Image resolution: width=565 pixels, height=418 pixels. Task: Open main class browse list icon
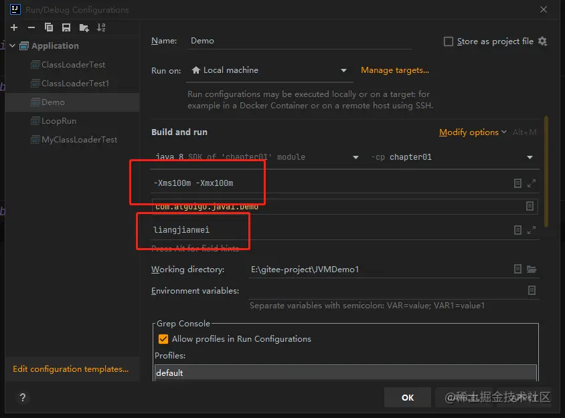point(530,206)
